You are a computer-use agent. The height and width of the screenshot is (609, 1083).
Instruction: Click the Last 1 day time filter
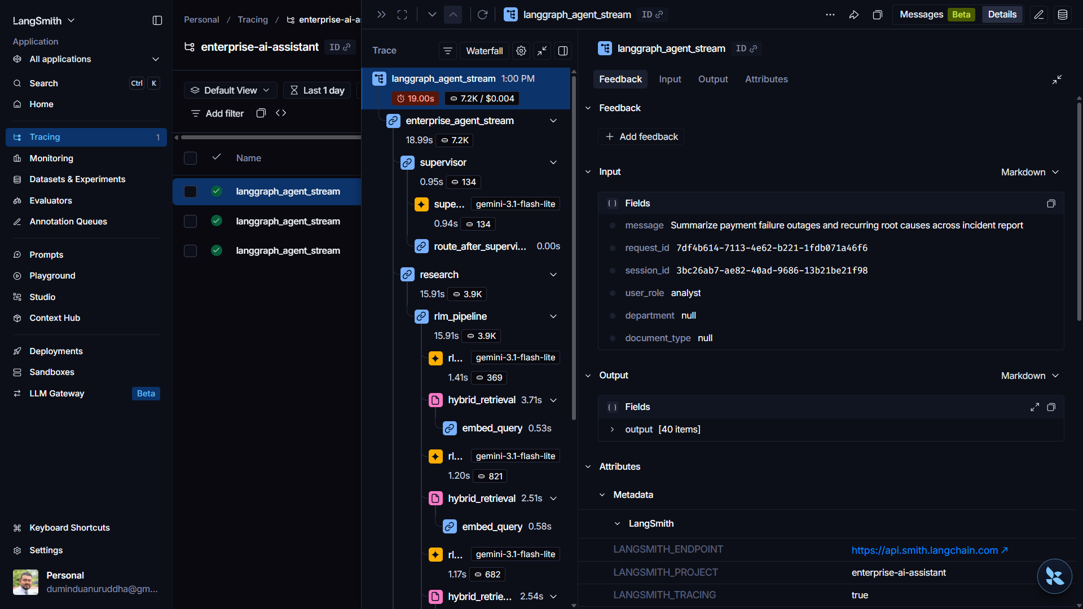(x=318, y=90)
